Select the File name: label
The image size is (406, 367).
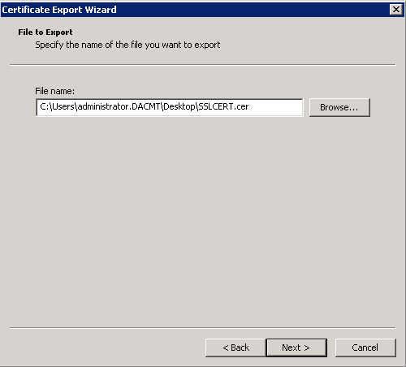point(54,91)
